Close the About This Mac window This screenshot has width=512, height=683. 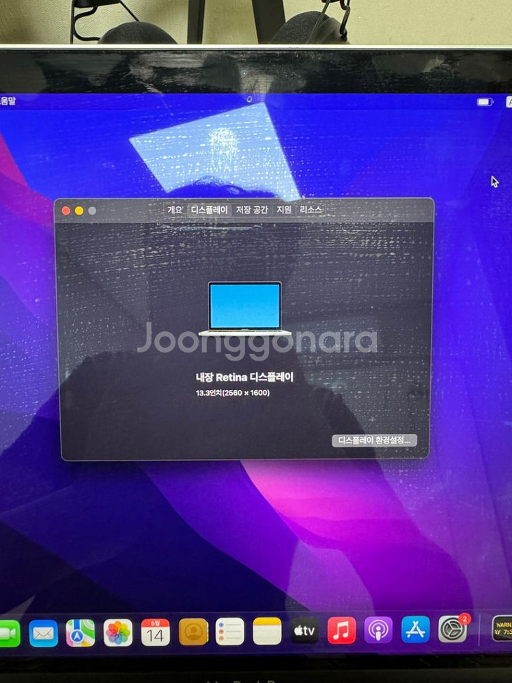click(66, 211)
